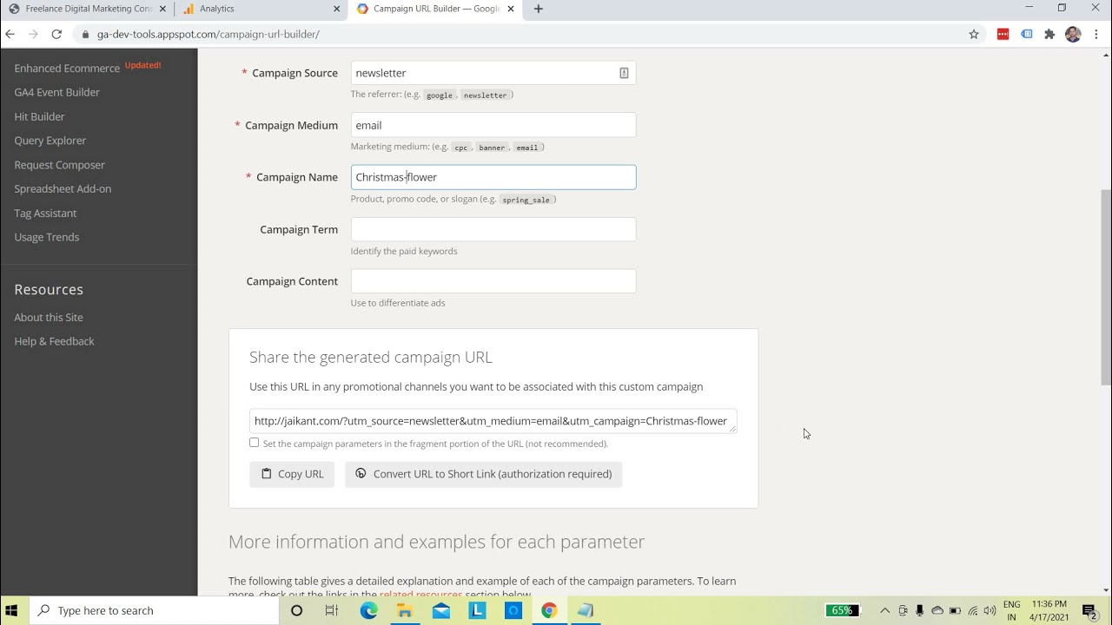
Task: Go forward with the browser arrow
Action: 33,34
